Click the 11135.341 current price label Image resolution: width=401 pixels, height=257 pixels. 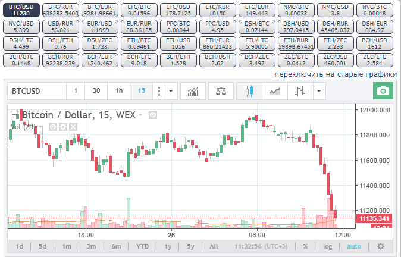374,218
